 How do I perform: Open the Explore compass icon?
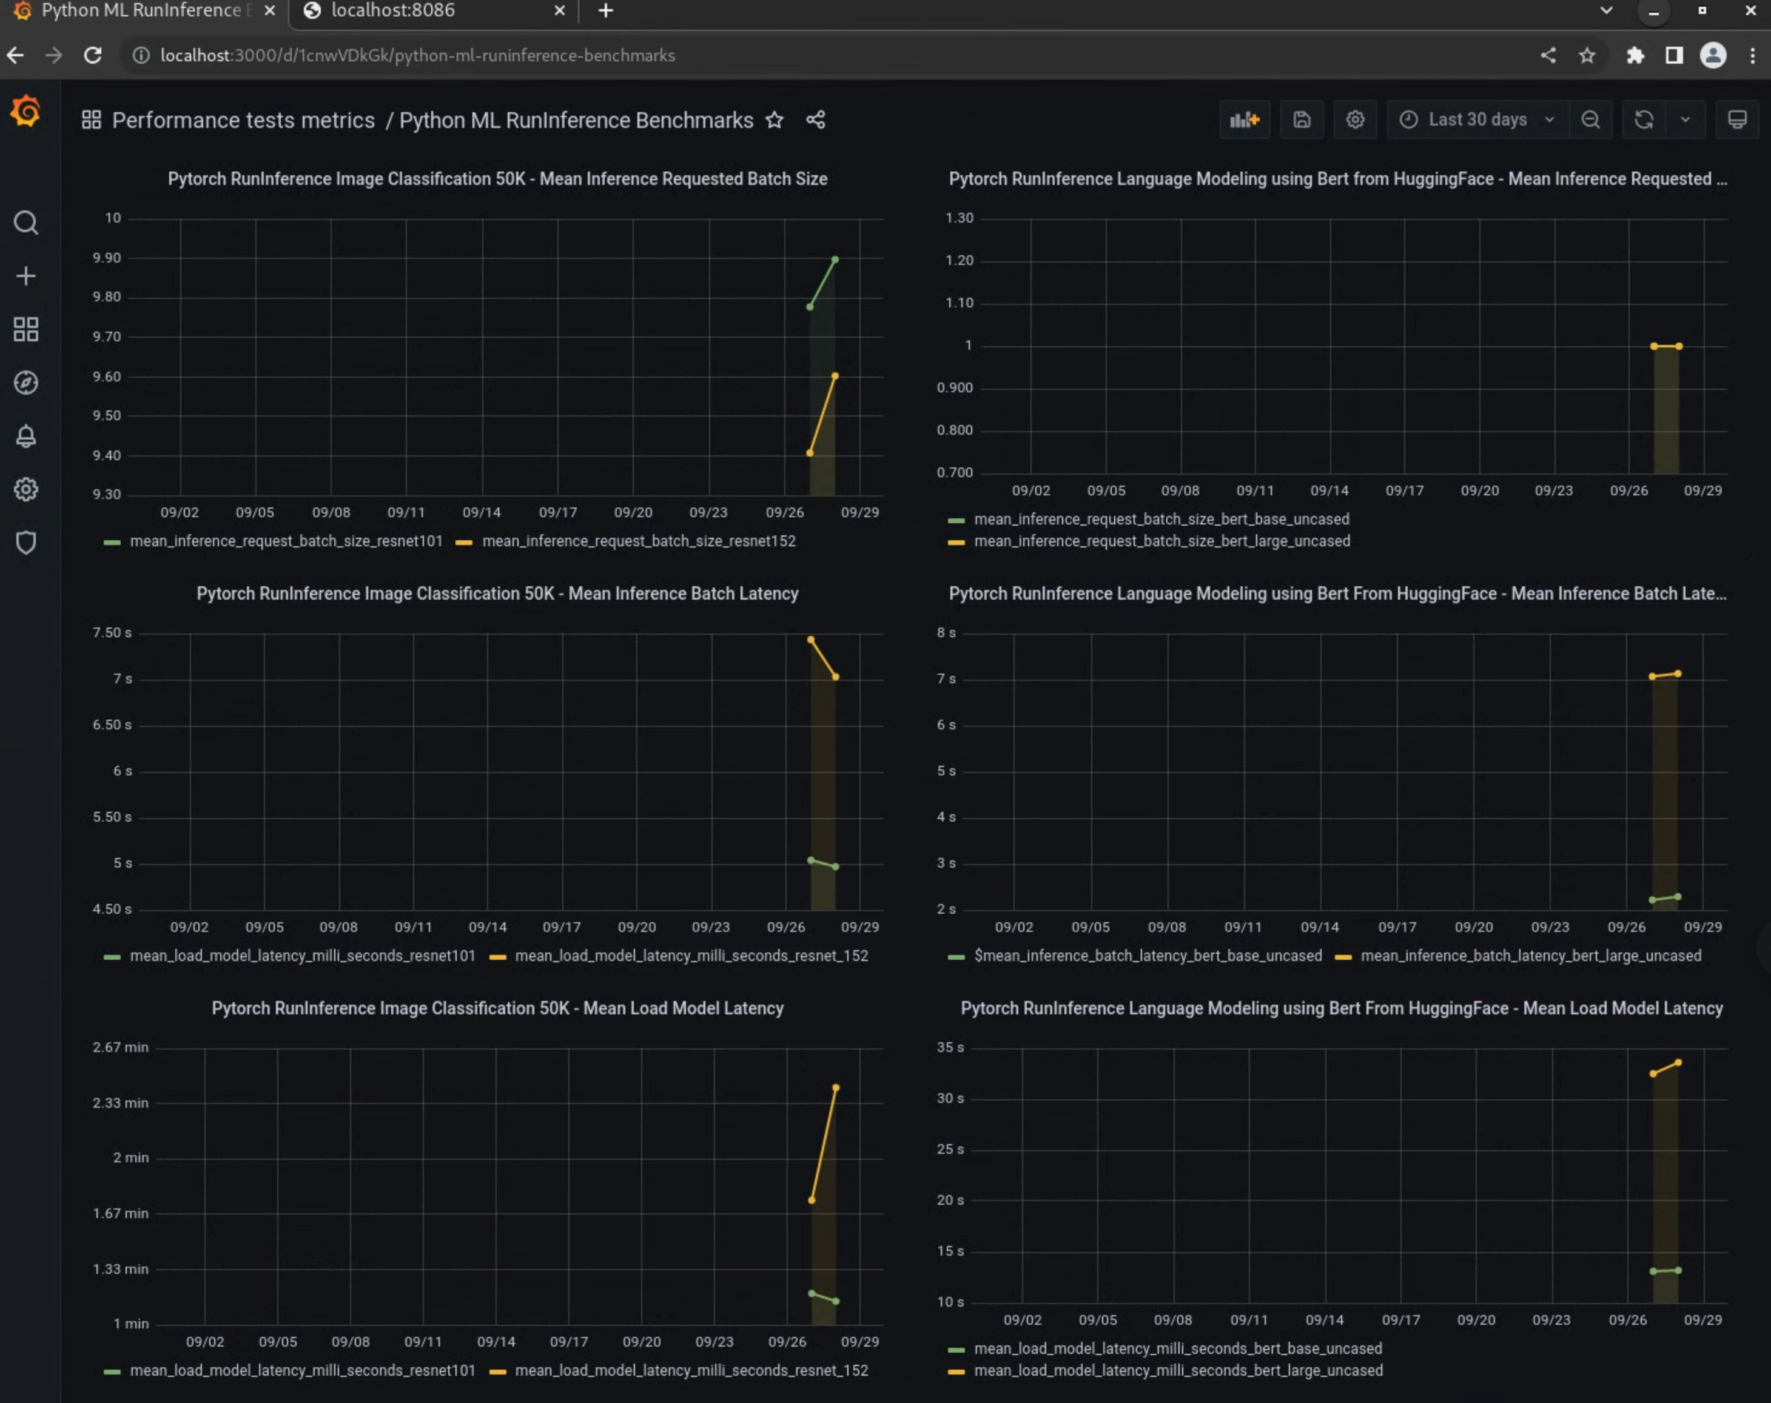25,383
